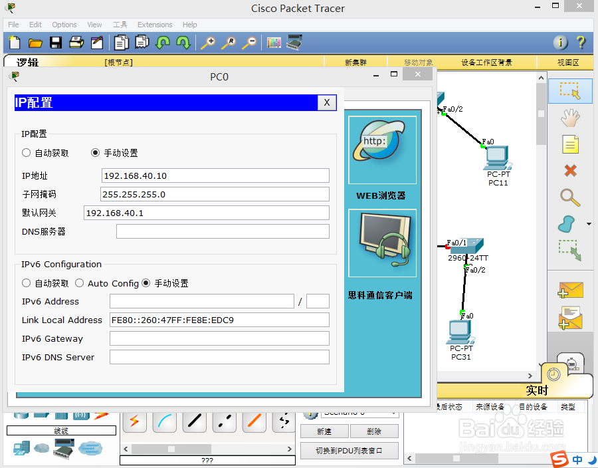Open the drawing palette icon

click(x=274, y=43)
